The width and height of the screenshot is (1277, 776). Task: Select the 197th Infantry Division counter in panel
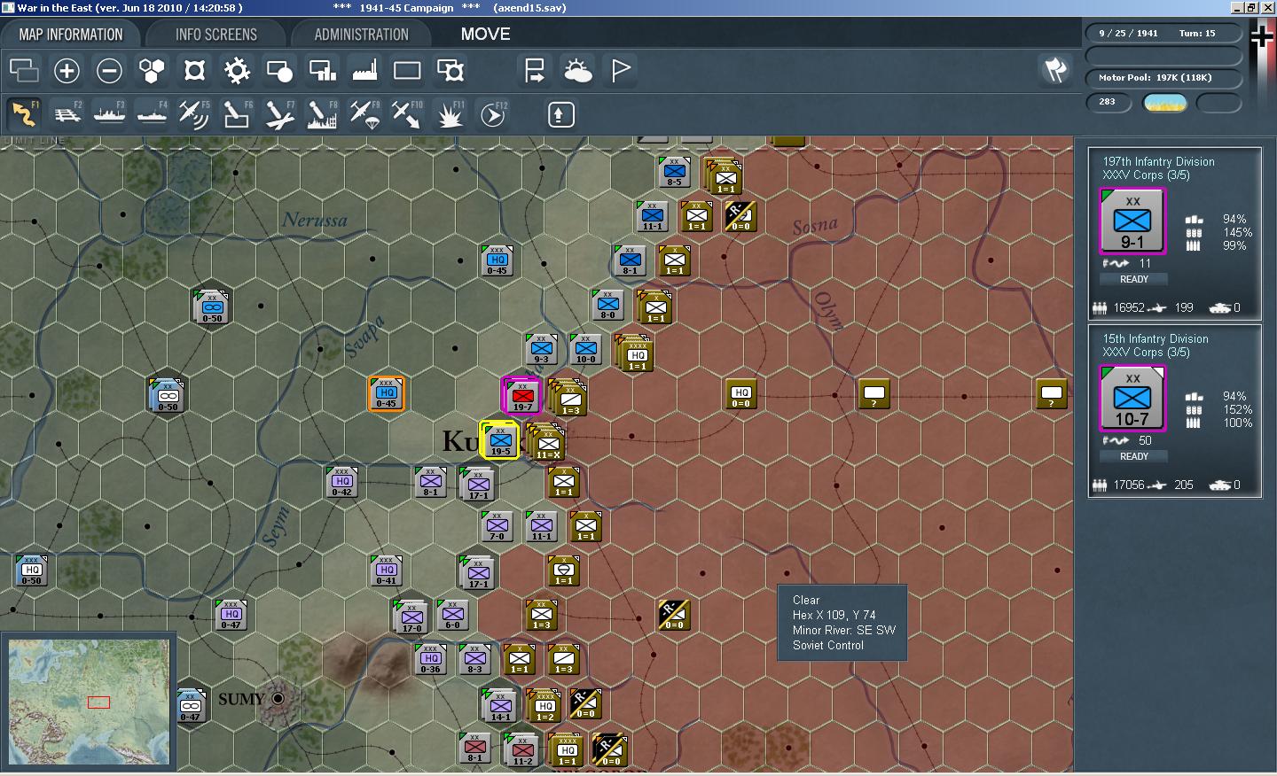pyautogui.click(x=1132, y=221)
